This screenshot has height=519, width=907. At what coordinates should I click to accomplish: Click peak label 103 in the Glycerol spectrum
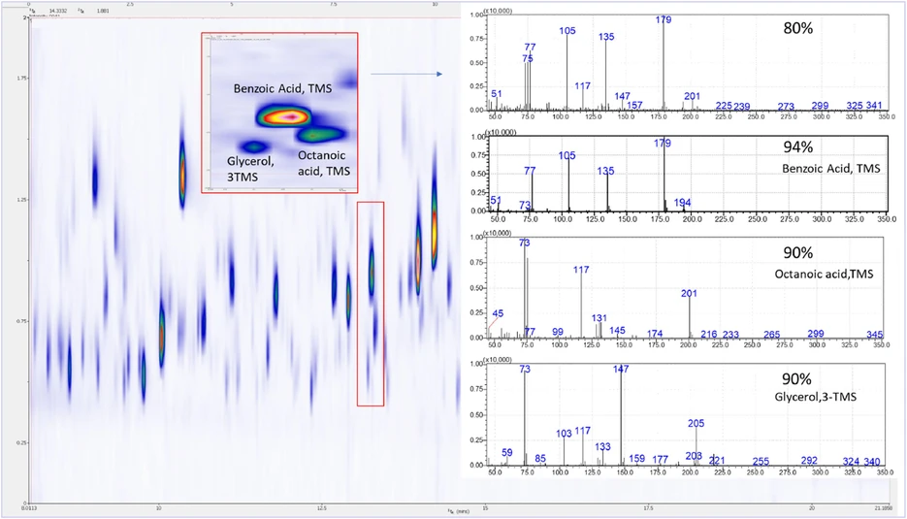click(x=564, y=434)
